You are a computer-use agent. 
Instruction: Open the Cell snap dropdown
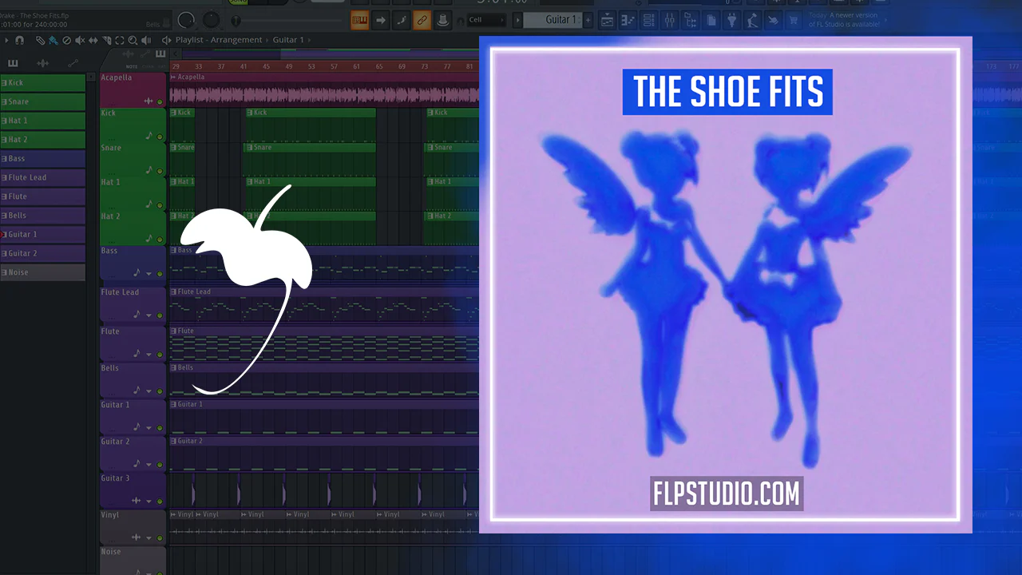pos(486,20)
